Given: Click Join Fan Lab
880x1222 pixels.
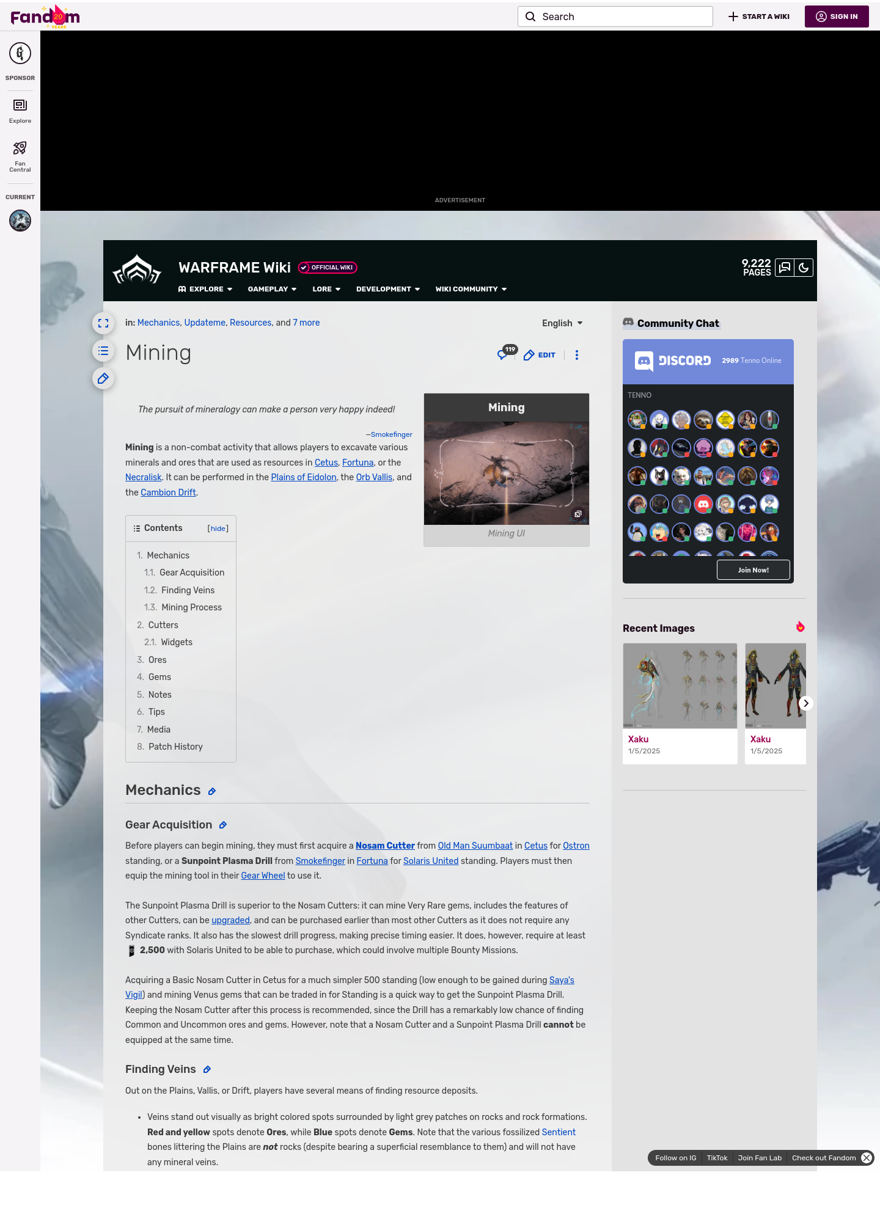Looking at the screenshot, I should point(760,1158).
